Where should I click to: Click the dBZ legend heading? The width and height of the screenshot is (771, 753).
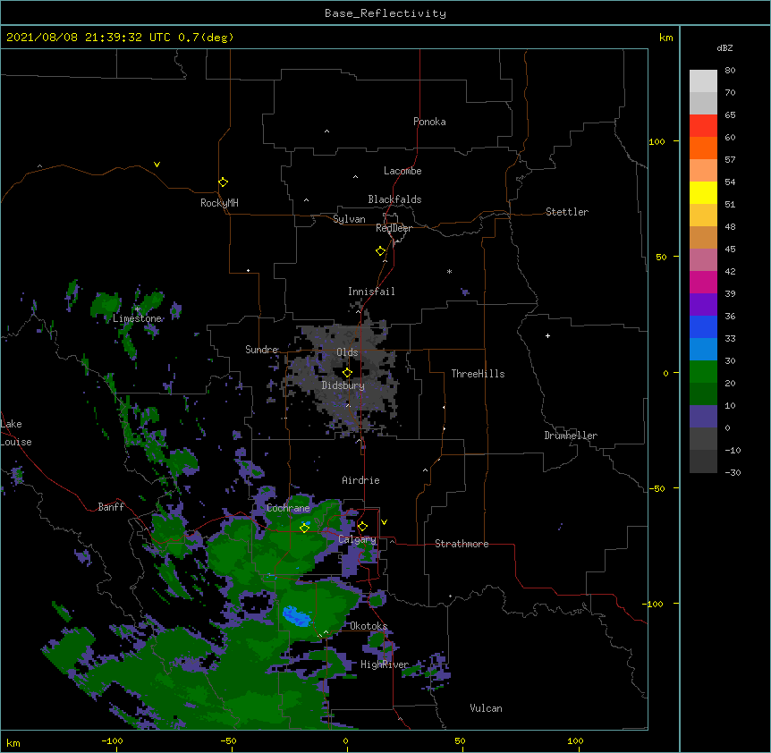tap(724, 48)
